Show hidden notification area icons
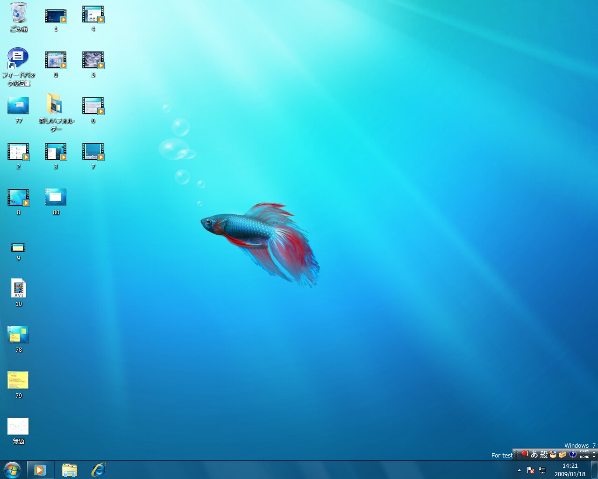Viewport: 598px width, 479px height. click(519, 470)
